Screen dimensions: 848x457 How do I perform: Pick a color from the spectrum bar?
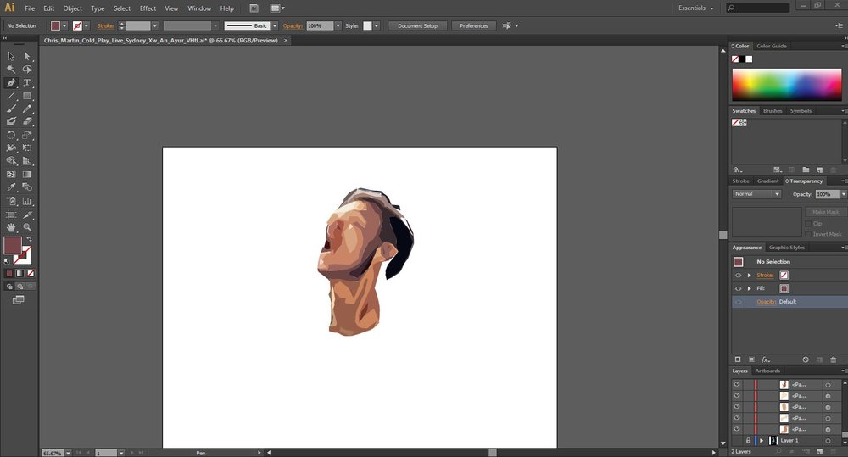point(787,85)
